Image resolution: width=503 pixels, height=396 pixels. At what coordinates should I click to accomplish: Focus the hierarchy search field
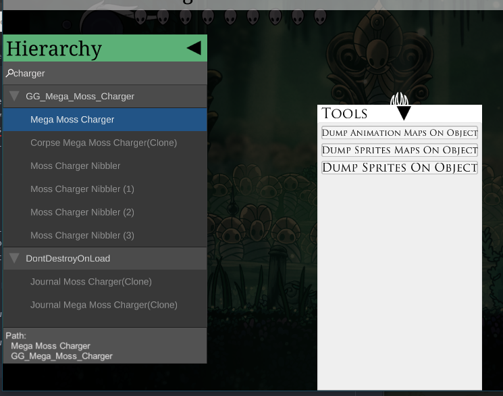108,73
